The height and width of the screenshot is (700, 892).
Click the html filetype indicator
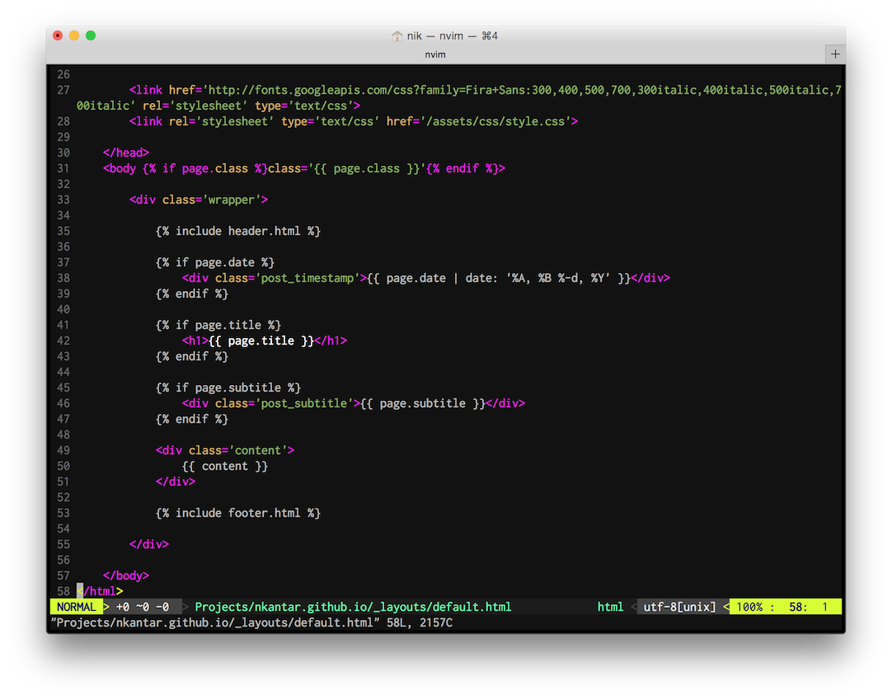click(x=610, y=607)
